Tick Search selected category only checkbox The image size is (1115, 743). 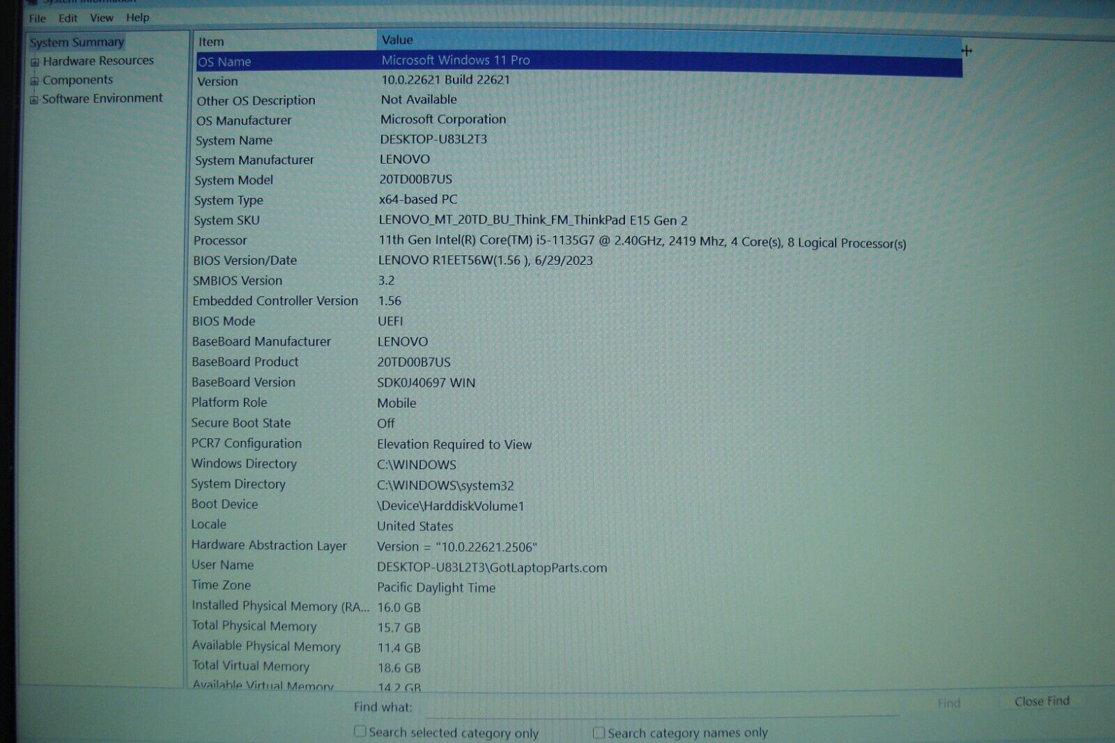tap(360, 731)
